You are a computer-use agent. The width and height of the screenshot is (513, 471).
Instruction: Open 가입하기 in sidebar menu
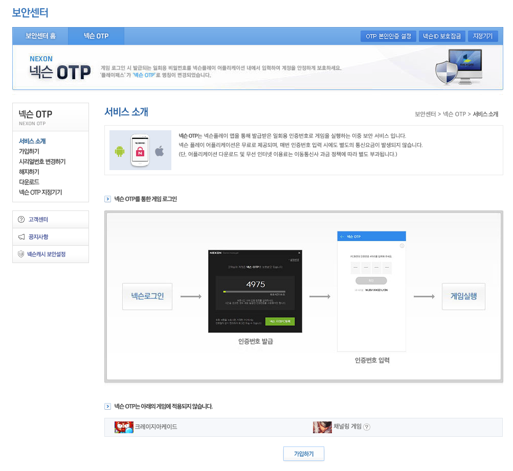pos(29,151)
